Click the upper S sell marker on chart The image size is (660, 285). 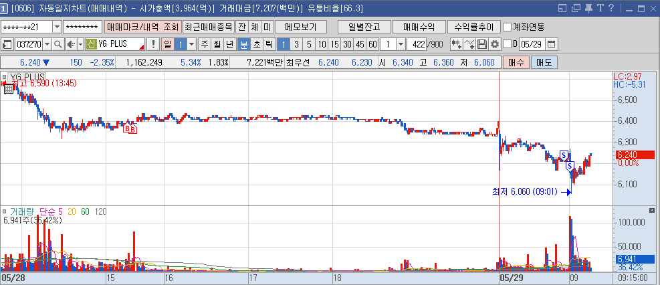coord(564,155)
